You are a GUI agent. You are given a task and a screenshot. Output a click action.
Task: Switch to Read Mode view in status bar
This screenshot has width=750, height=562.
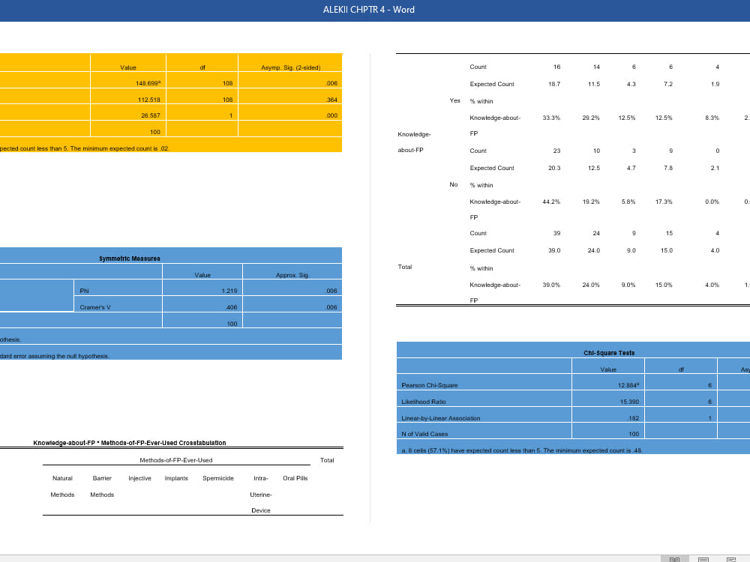[674, 559]
